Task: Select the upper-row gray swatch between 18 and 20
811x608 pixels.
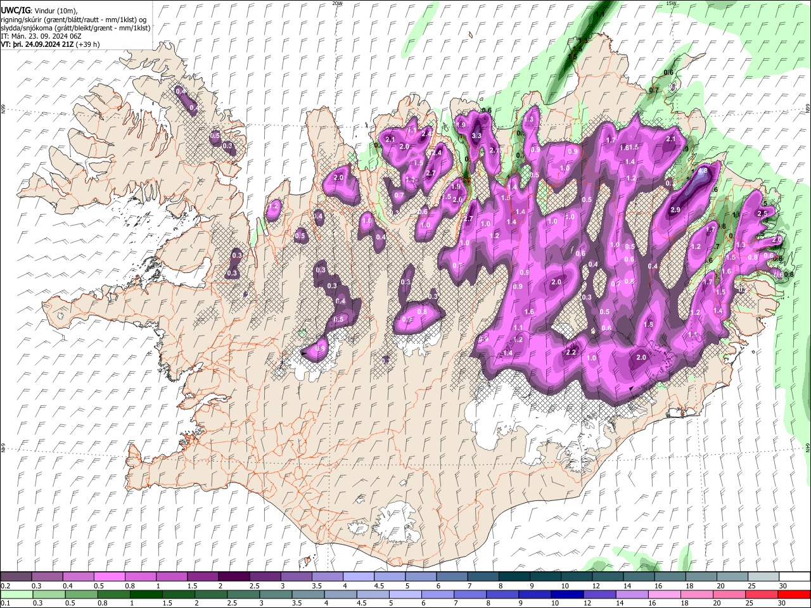Action: 701,577
